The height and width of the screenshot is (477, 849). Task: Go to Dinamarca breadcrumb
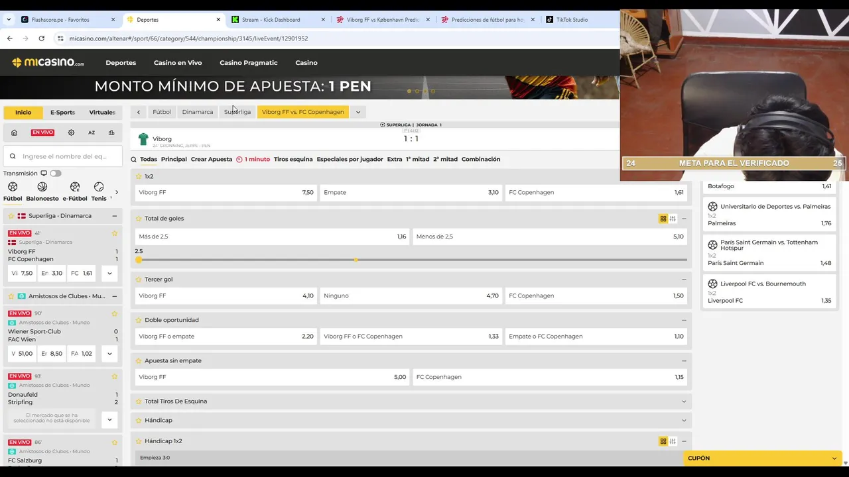click(x=198, y=112)
